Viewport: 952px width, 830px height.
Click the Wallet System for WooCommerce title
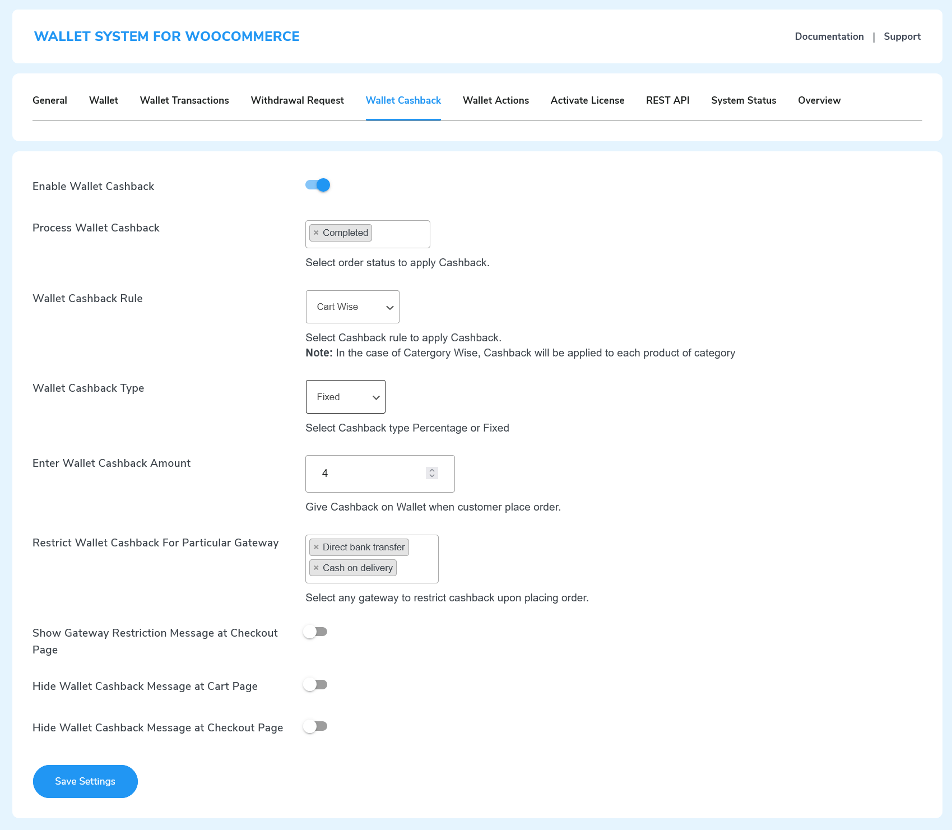(x=167, y=36)
